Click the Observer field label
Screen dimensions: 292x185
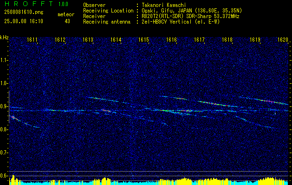[x=94, y=5]
